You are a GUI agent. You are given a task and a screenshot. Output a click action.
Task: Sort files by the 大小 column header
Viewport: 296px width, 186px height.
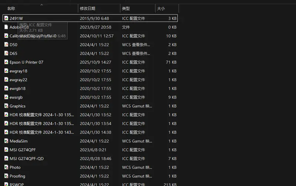(161, 8)
